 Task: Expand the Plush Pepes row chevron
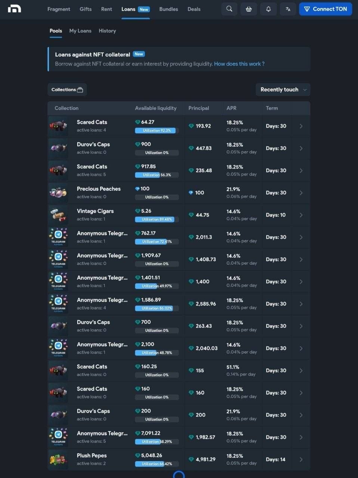[x=301, y=460]
